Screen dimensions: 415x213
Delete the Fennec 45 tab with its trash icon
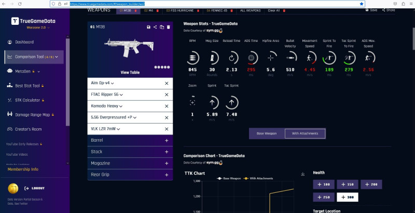coord(231,10)
